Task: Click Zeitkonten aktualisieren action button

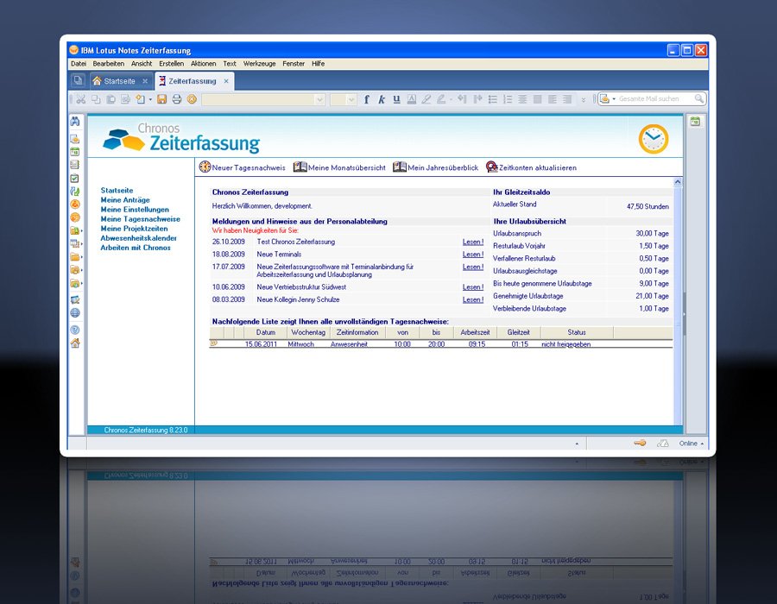Action: 531,167
